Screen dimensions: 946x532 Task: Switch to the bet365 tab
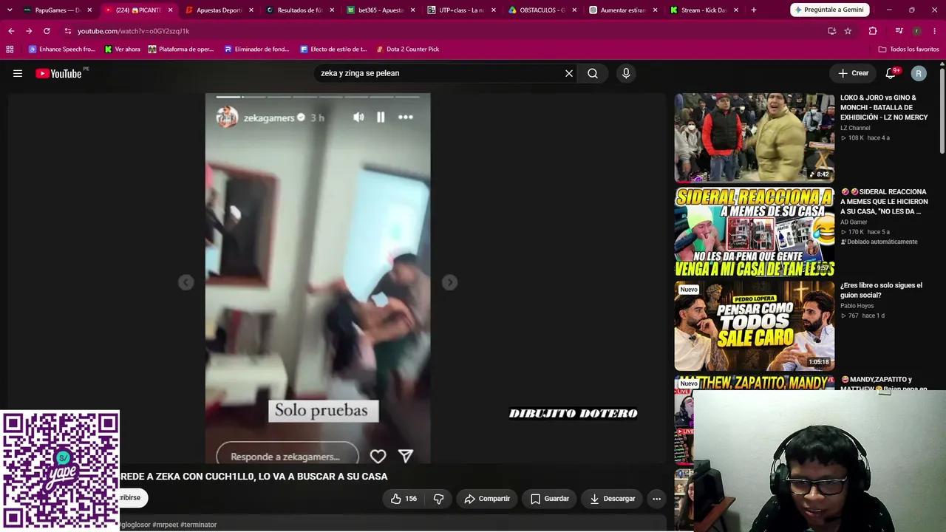pyautogui.click(x=380, y=10)
